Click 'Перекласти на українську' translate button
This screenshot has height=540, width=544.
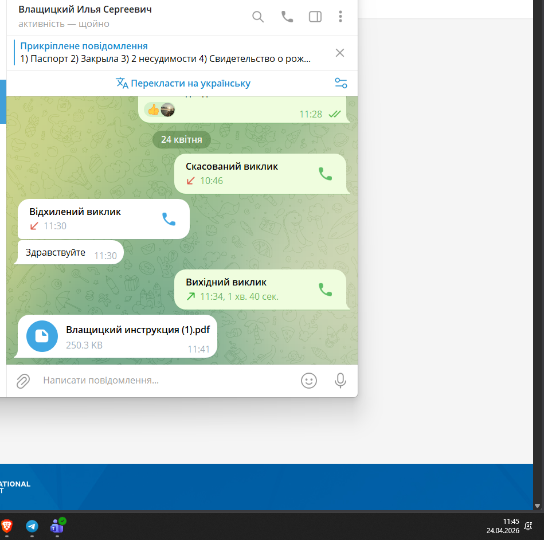click(183, 83)
